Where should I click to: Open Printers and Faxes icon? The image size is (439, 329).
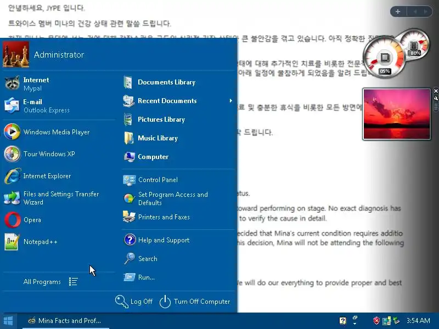point(129,217)
